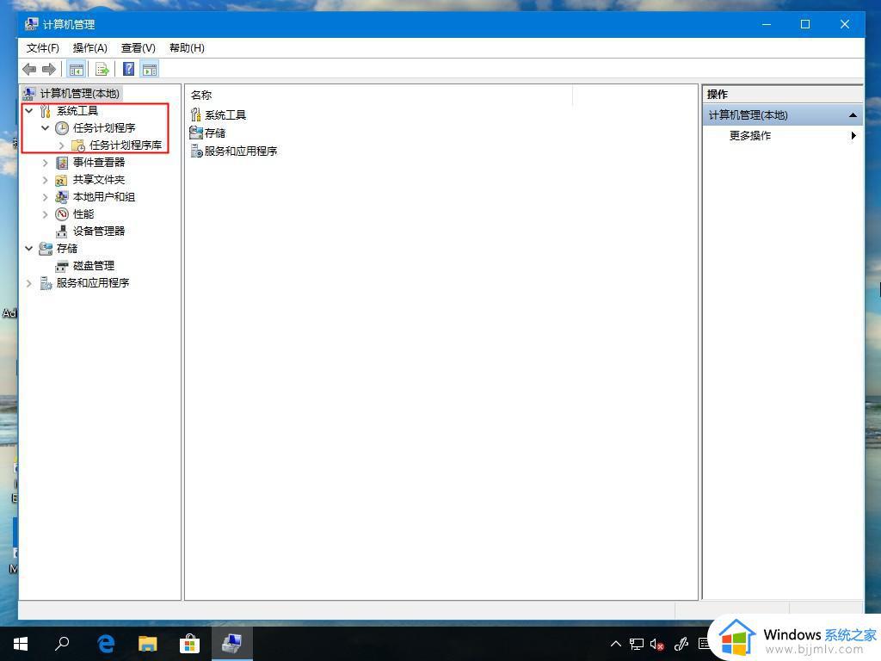Collapse the 计算机管理(本地) actions section arrow
Image resolution: width=881 pixels, height=661 pixels.
tap(853, 115)
